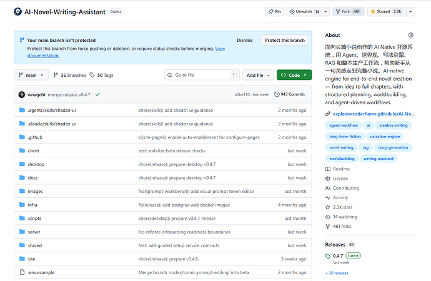View the License information
This screenshot has height=281, width=431.
[337, 179]
